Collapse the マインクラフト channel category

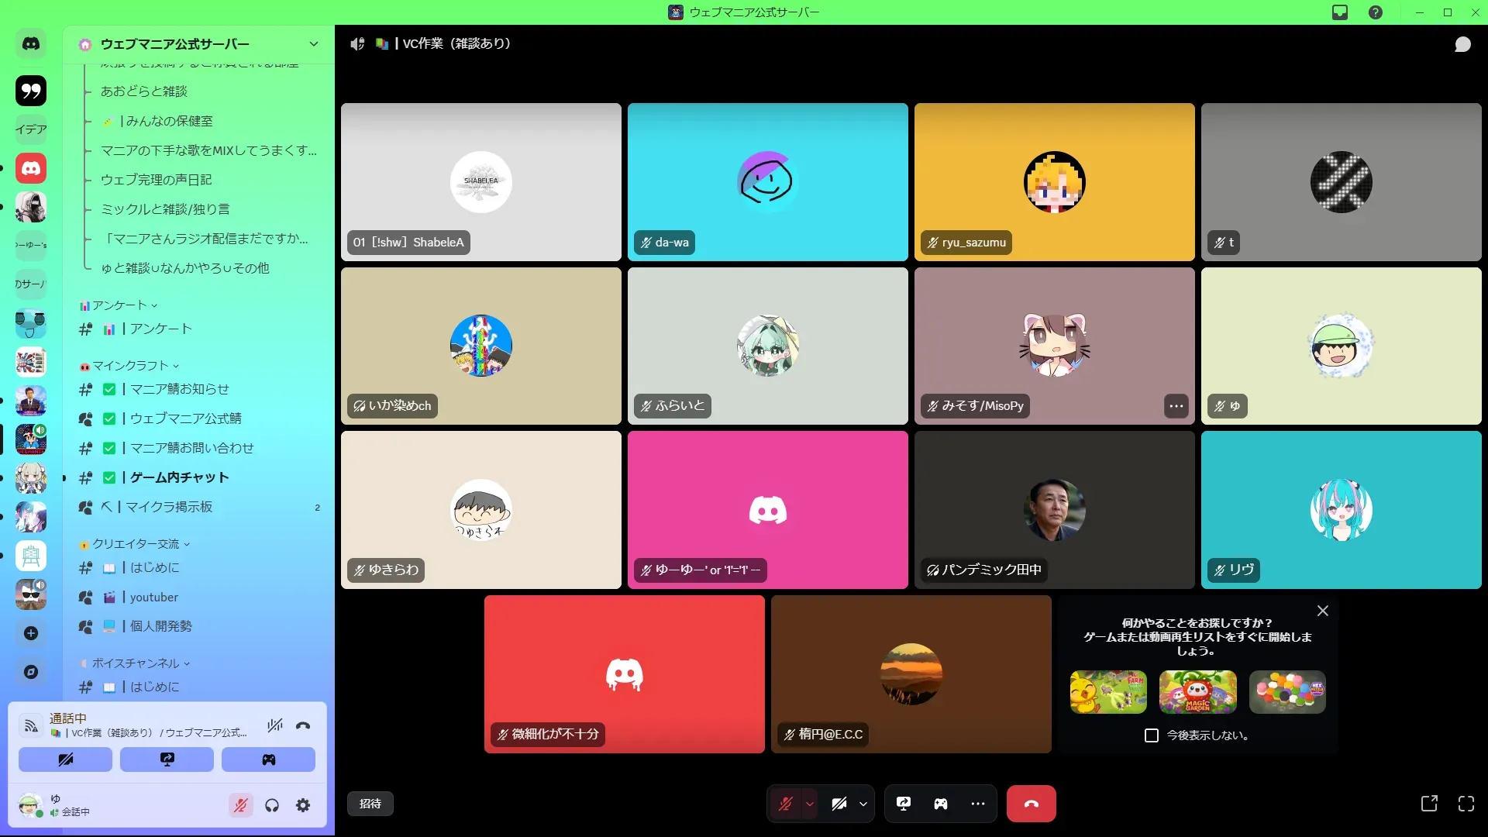[130, 366]
